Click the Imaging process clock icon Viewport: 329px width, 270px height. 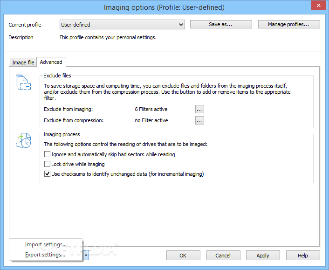[x=23, y=140]
